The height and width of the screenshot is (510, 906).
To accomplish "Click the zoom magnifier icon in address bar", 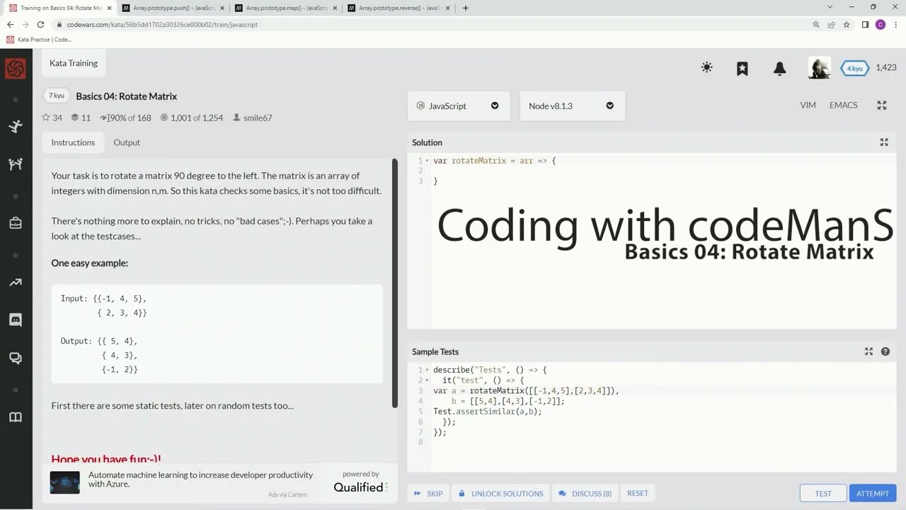I will pyautogui.click(x=816, y=24).
